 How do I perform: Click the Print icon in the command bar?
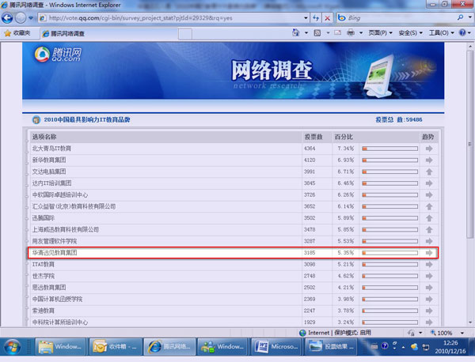point(351,33)
